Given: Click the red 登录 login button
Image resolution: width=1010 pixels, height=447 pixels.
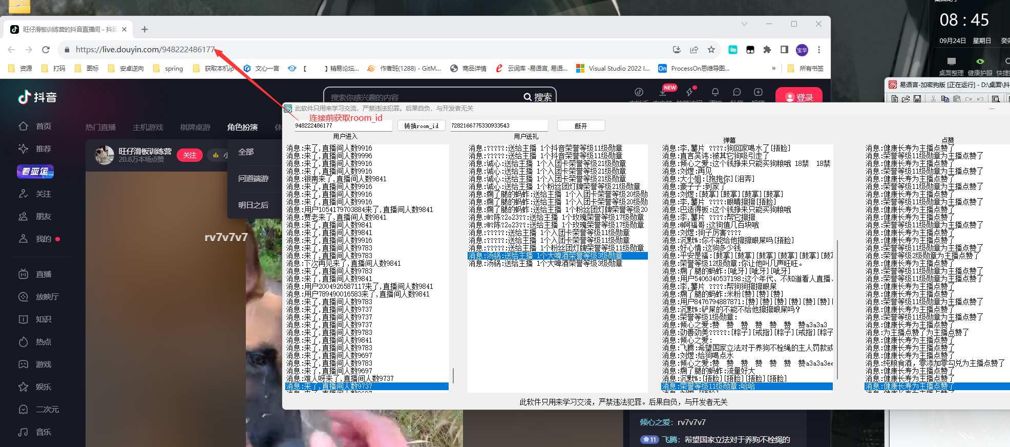Looking at the screenshot, I should point(799,97).
